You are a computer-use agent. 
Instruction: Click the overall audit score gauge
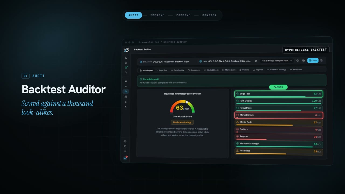(x=182, y=107)
